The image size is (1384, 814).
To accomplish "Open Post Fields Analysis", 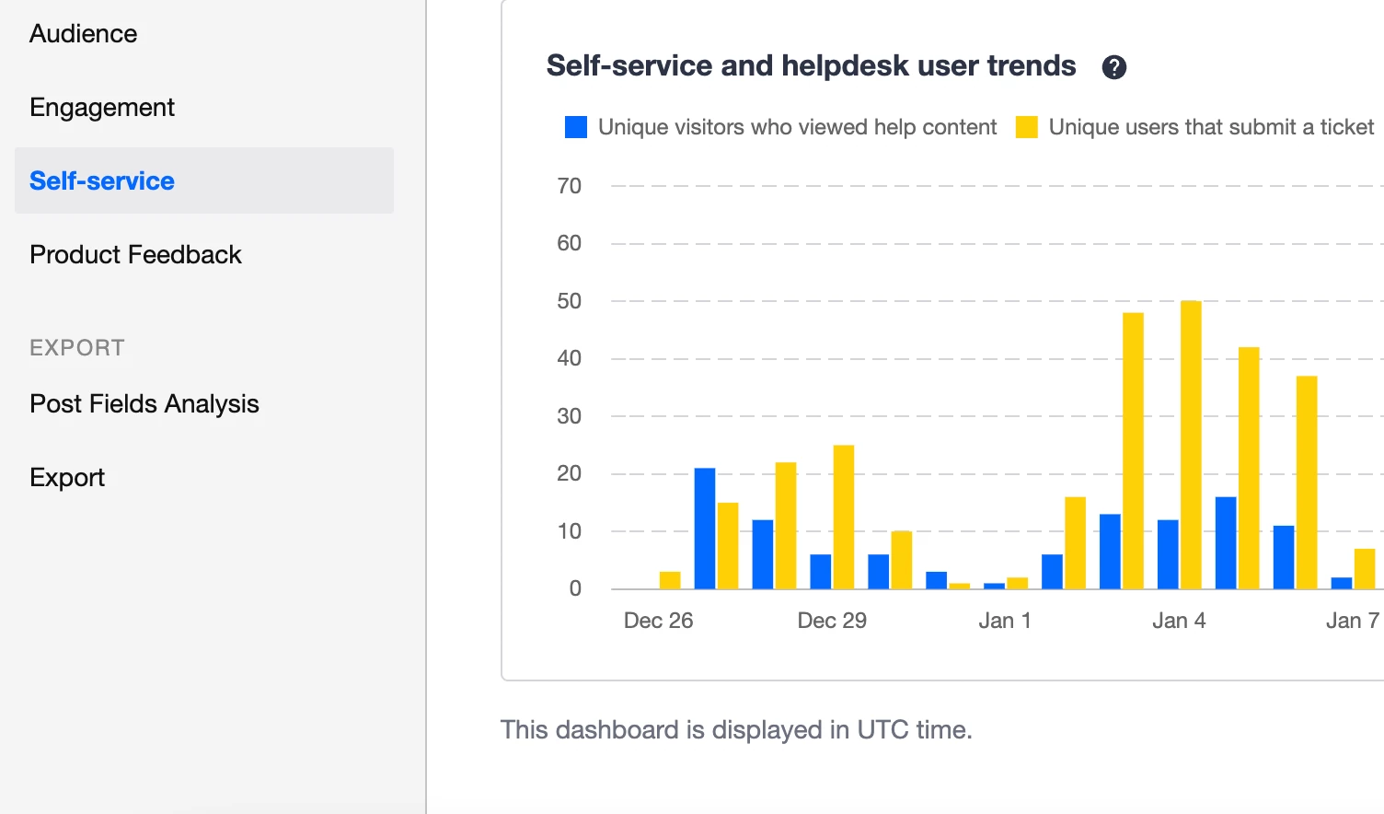I will 144,404.
